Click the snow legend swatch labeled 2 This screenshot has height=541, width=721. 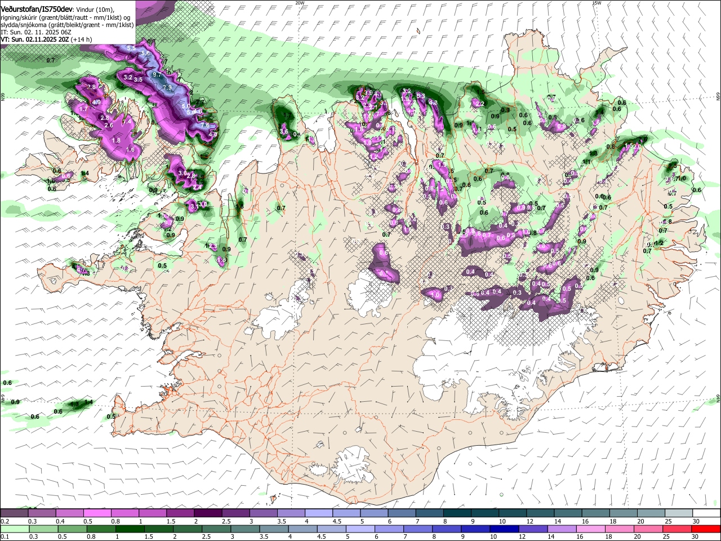point(208,513)
